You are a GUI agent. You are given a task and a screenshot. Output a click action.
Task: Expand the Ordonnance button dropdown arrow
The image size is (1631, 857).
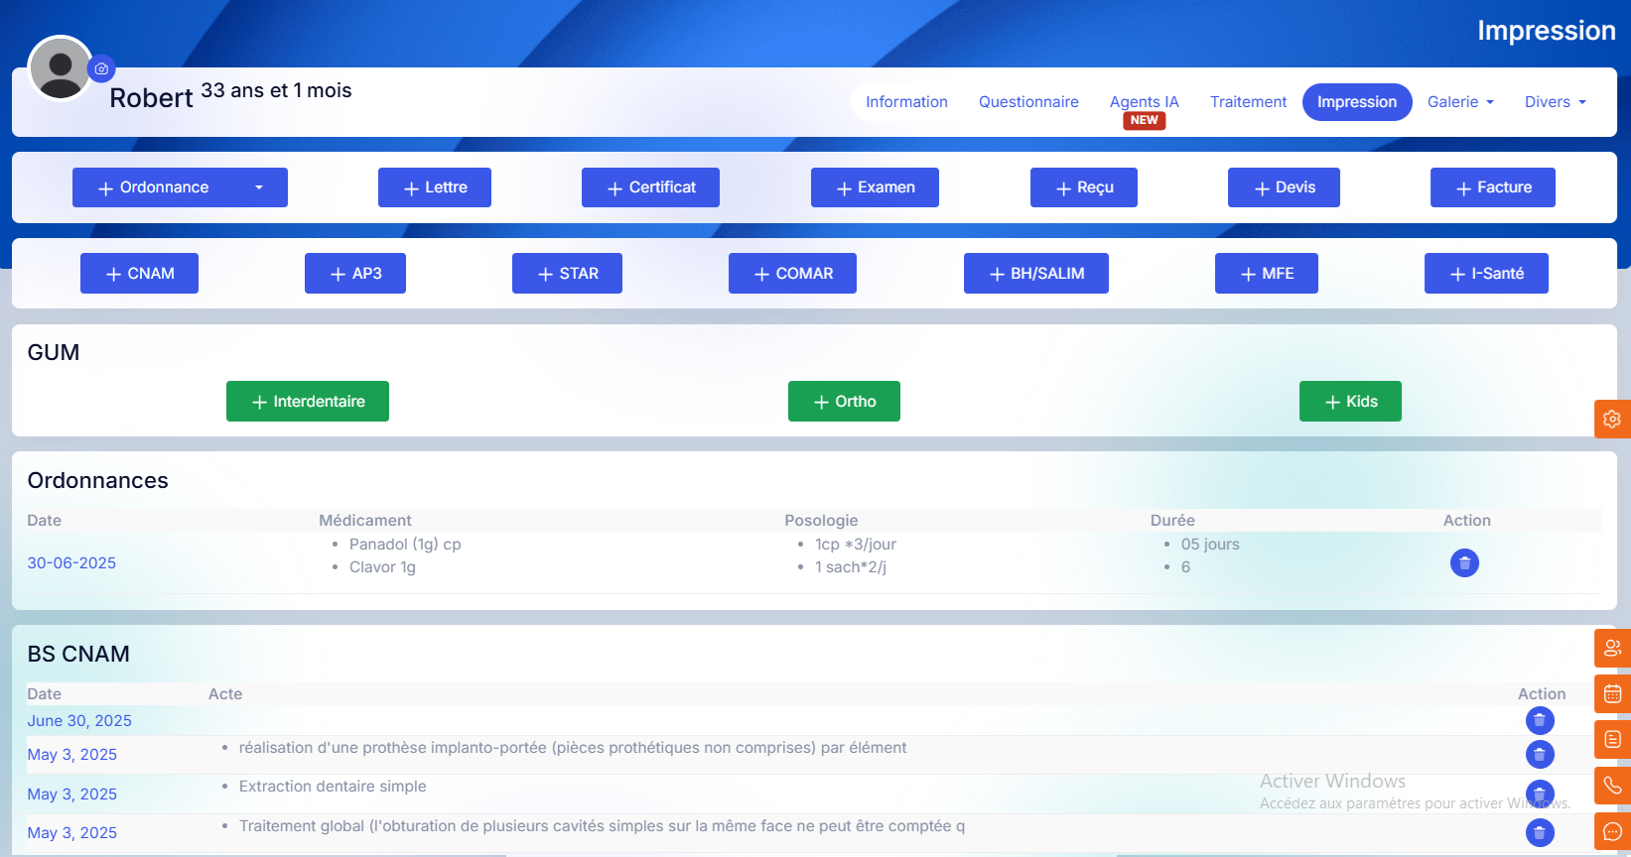259,187
